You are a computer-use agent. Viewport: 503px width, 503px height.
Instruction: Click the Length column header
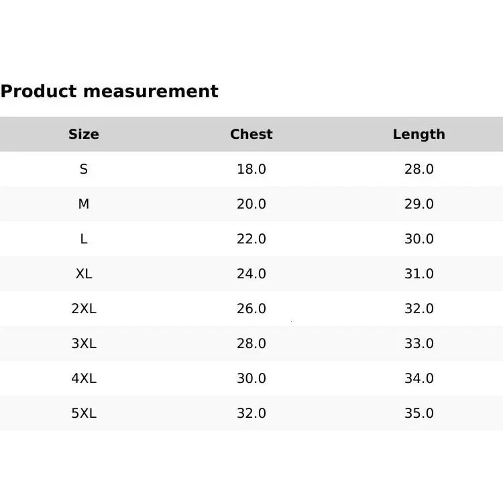(x=419, y=134)
